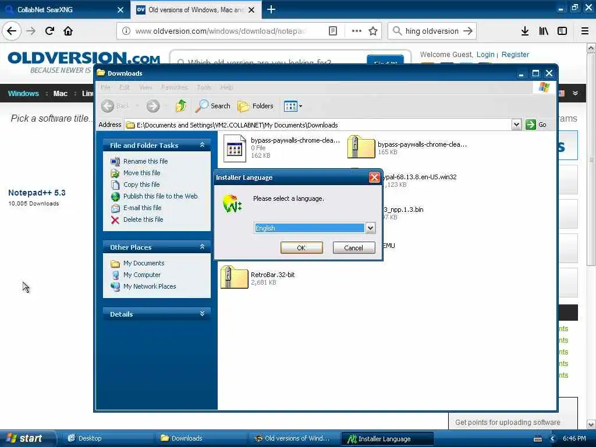Click Publish this file to the Web
The height and width of the screenshot is (447, 596).
pos(161,196)
